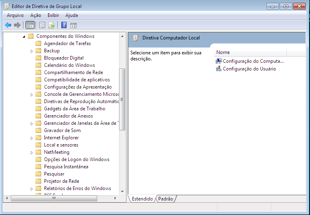Open the Ajuda menu
This screenshot has height=215, width=310.
(71, 15)
